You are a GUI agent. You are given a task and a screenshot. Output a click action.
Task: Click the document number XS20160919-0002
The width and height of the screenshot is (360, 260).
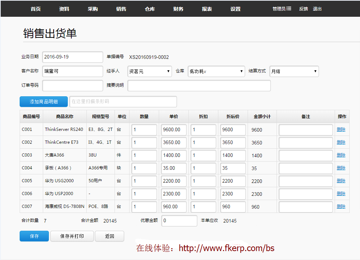pyautogui.click(x=149, y=57)
